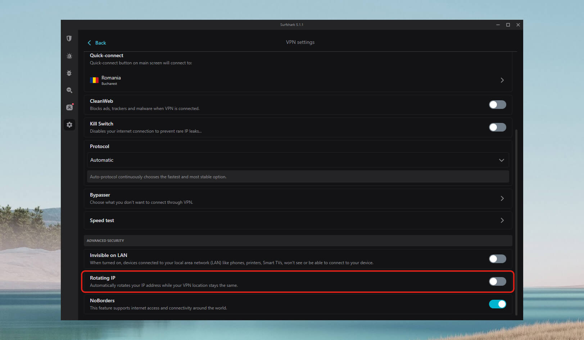Click the Bucharest city text
The height and width of the screenshot is (340, 584).
(109, 84)
